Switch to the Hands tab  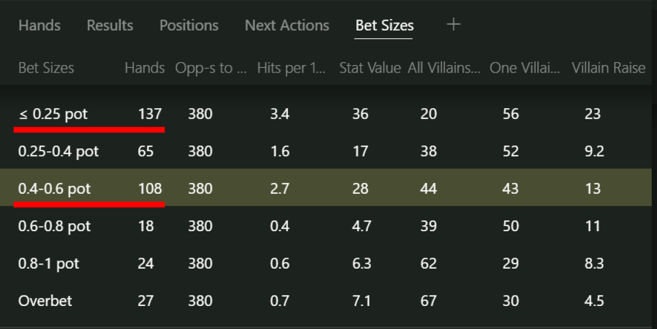point(39,25)
